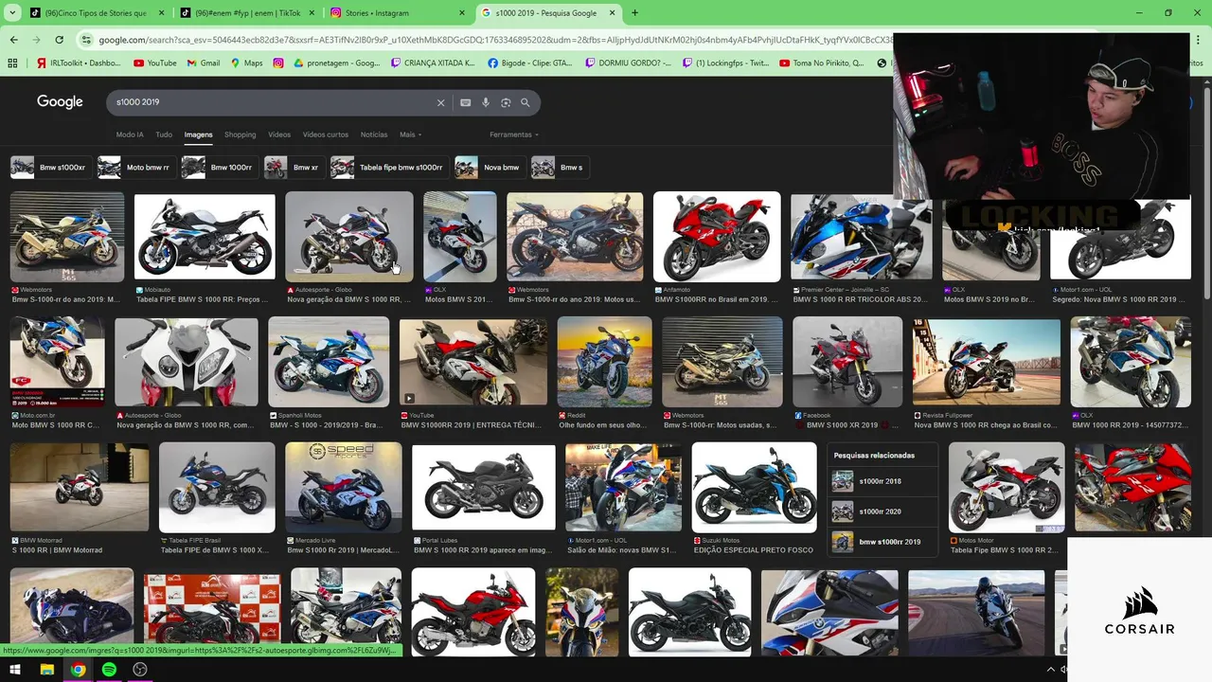Open the Reddit sunset motorcycle image
Image resolution: width=1212 pixels, height=682 pixels.
click(x=604, y=362)
